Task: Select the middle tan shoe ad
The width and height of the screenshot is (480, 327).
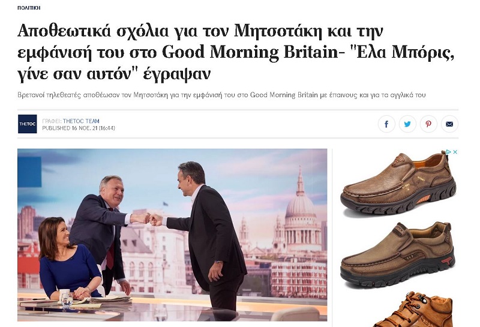Action: (397, 255)
